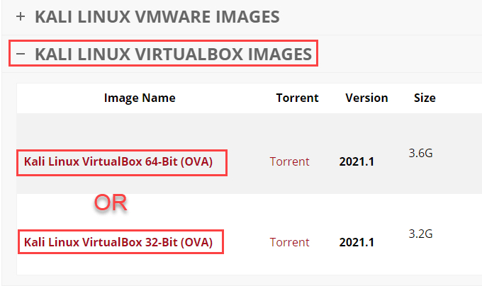
Task: Open the Torrent link for 32-Bit image
Action: click(x=289, y=242)
